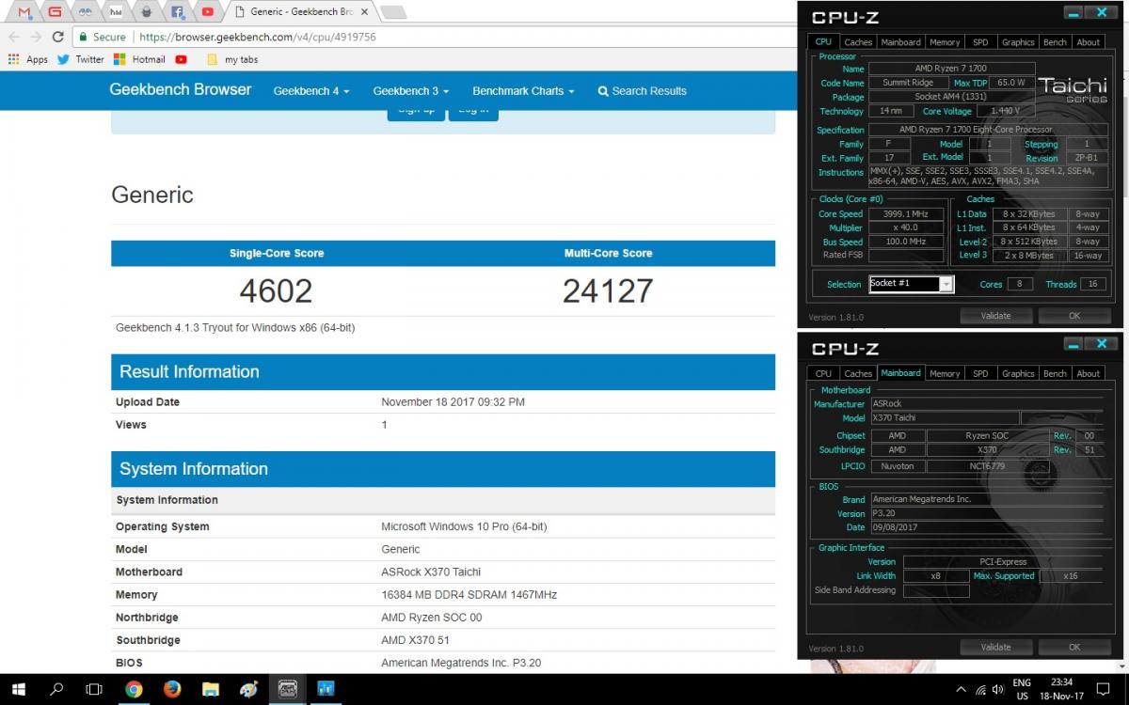
Task: Click Validate in upper CPU-Z window
Action: (x=995, y=316)
